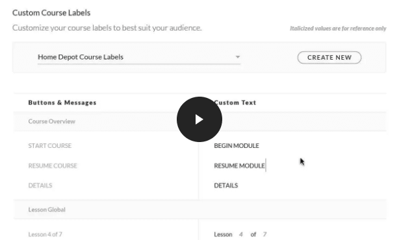The height and width of the screenshot is (240, 399).
Task: Click the Lesson 4 of 7 reference label
Action: coord(45,234)
